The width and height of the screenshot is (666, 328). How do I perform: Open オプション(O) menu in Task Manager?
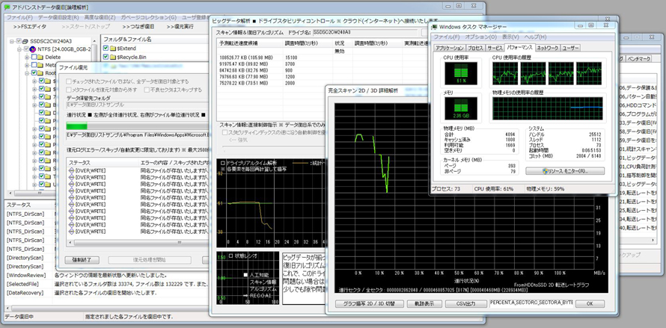pos(480,37)
